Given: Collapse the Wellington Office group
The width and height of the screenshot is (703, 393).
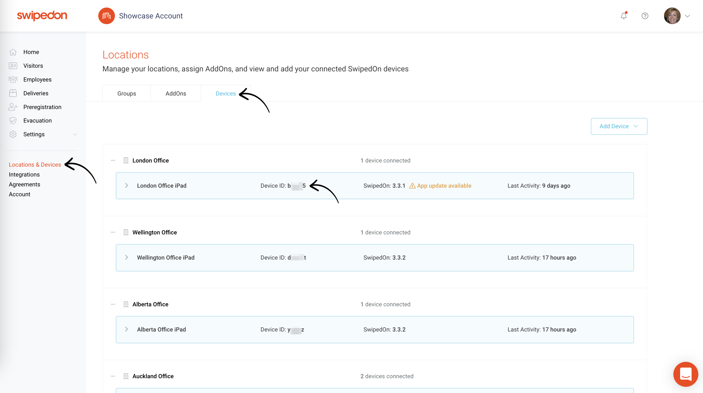Looking at the screenshot, I should (113, 232).
